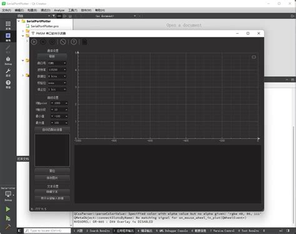Switch to Debug mode in left sidebar

click(8, 61)
